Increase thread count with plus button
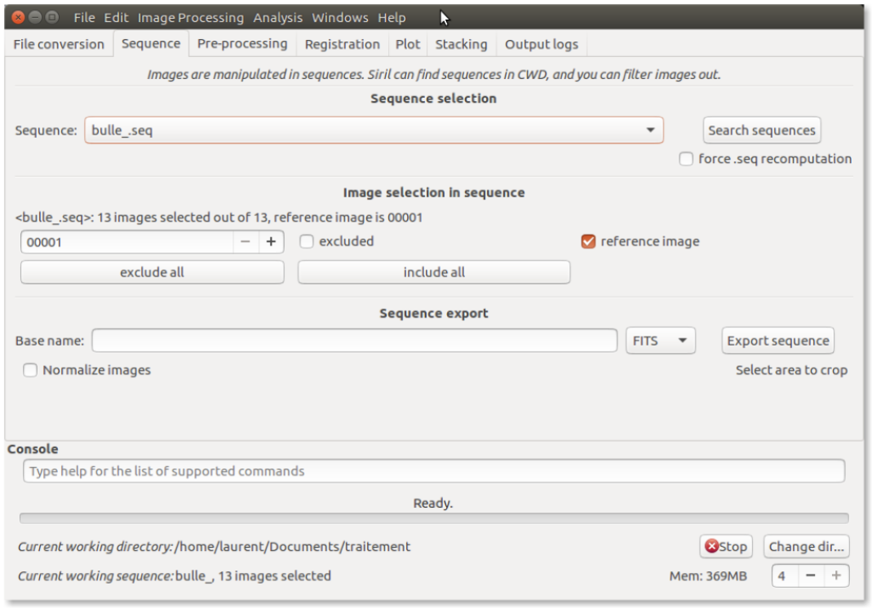 (836, 575)
